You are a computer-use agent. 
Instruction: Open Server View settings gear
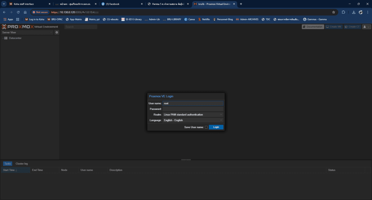(57, 32)
